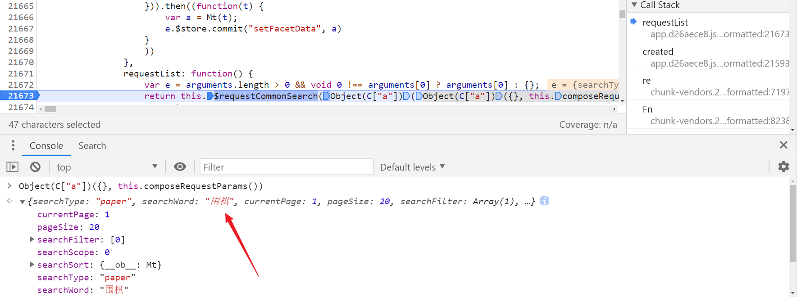Click the call stack scroll down arrow

point(792,130)
